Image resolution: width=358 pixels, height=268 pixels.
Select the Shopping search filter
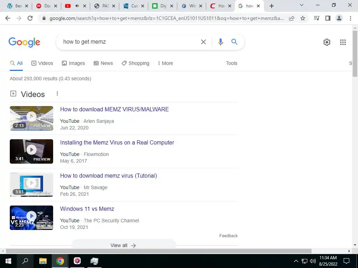pos(135,64)
